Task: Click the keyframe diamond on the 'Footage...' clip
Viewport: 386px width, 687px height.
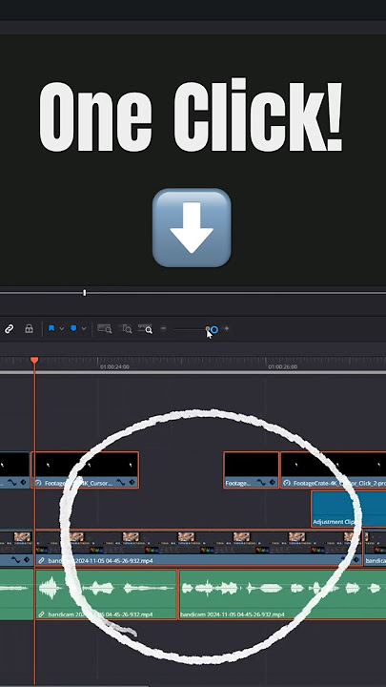Action: [x=273, y=483]
